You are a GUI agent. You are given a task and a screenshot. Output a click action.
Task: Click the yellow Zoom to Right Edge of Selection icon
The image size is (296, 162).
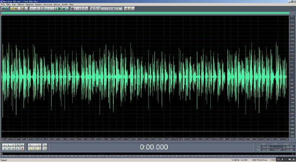pos(39,149)
